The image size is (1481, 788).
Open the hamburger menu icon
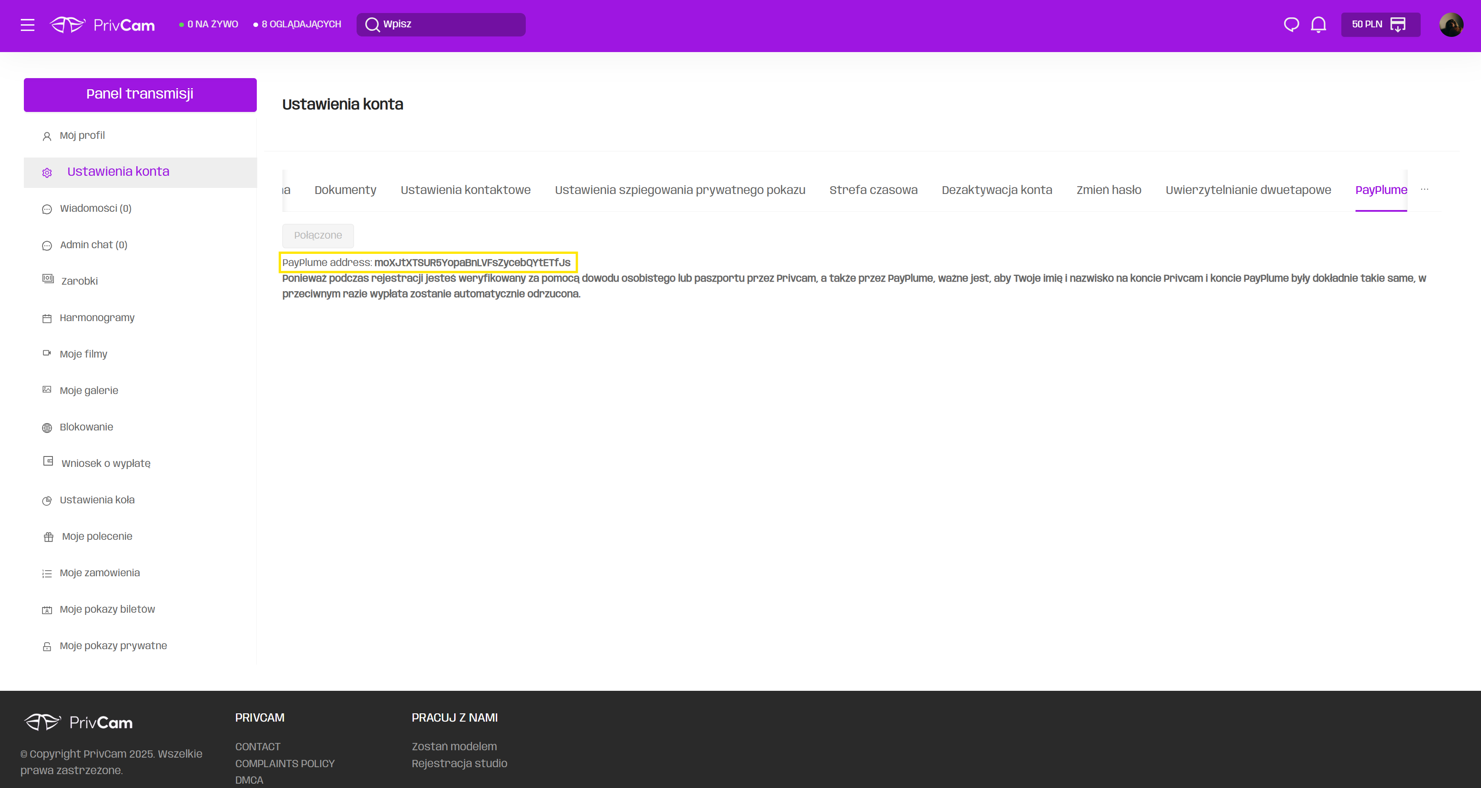tap(27, 25)
